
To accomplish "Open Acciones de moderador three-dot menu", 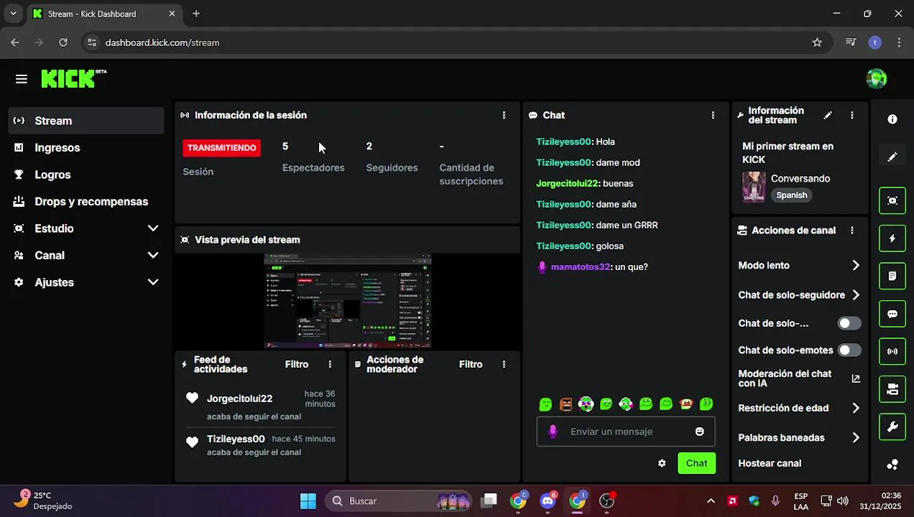I will 504,365.
